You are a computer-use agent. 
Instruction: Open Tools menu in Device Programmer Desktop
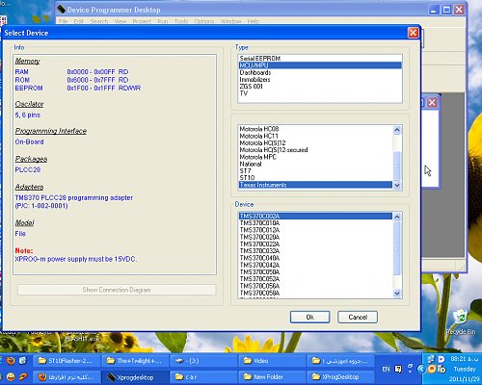181,21
